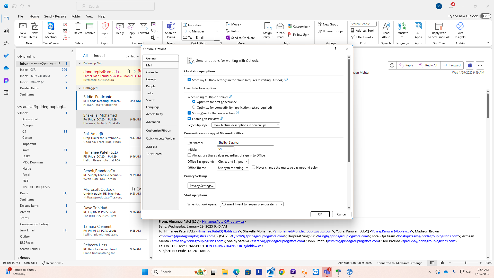This screenshot has width=494, height=278.
Task: Open Office Theme dropdown
Action: click(x=233, y=168)
